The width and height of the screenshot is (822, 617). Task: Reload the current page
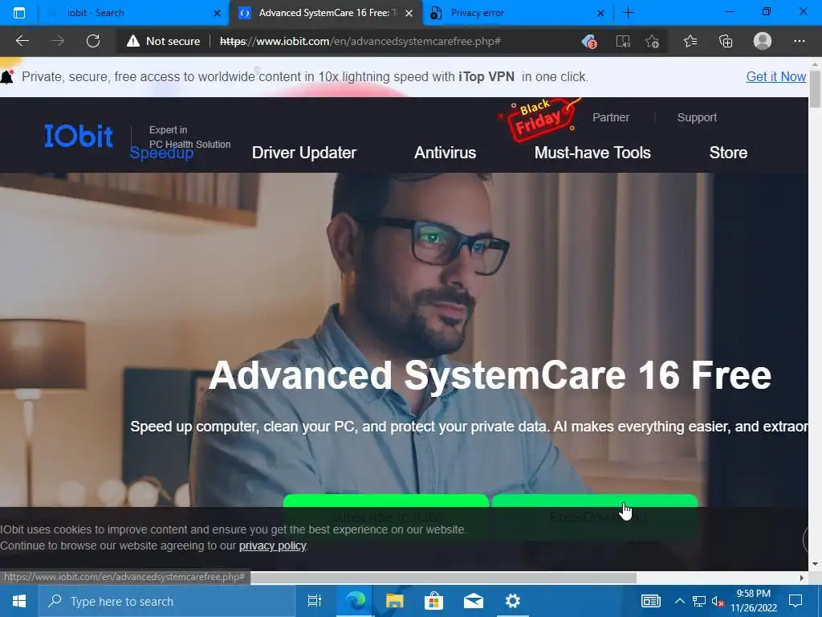93,41
